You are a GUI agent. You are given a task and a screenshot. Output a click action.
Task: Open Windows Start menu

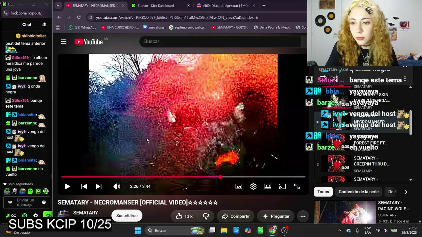pos(138,230)
